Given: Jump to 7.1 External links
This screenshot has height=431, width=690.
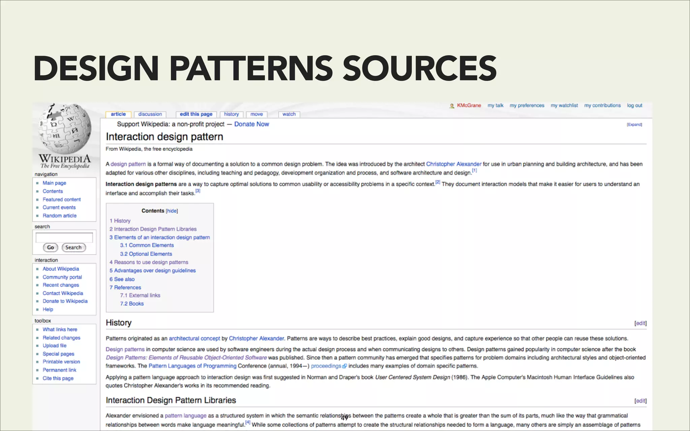Looking at the screenshot, I should click(x=140, y=295).
